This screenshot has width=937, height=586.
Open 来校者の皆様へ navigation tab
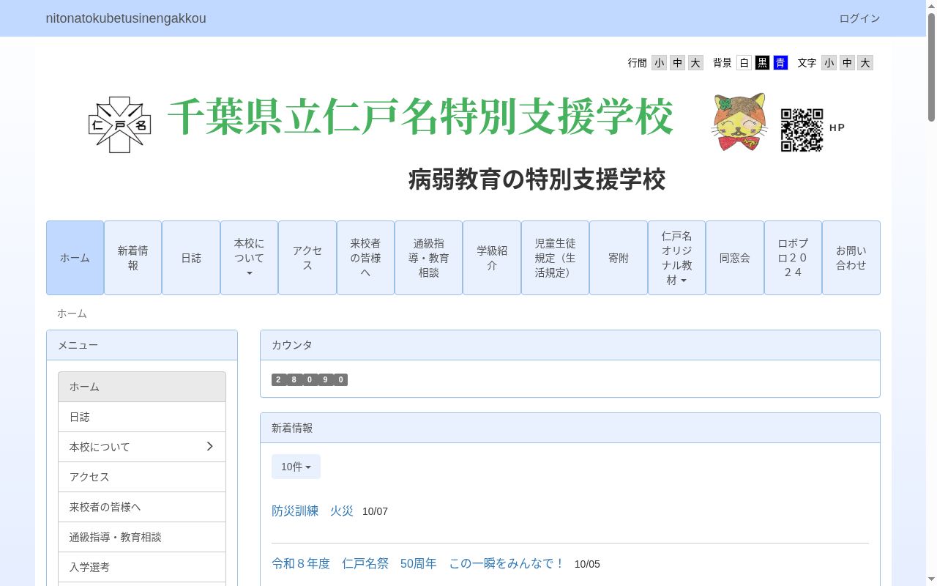pos(365,258)
